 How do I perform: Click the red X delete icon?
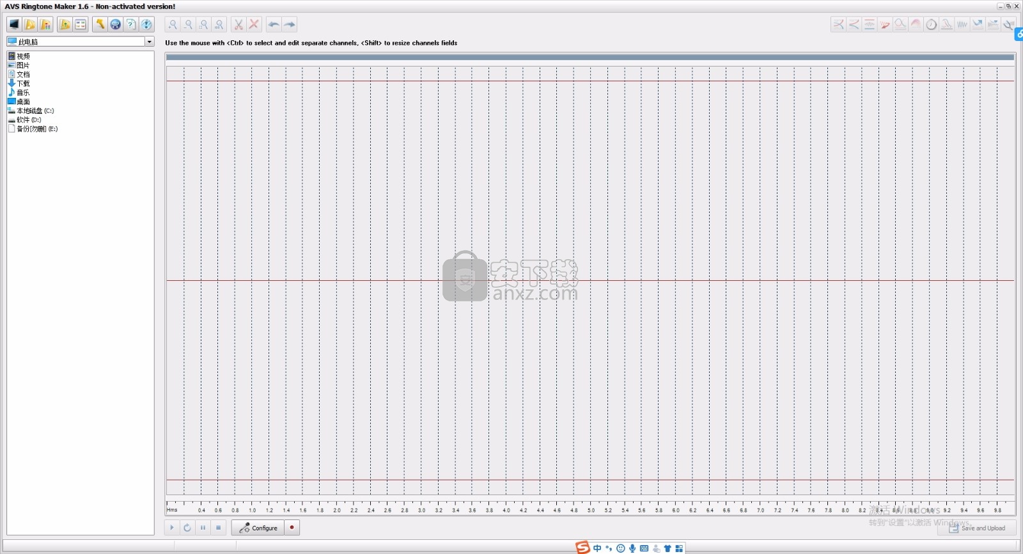(x=254, y=24)
